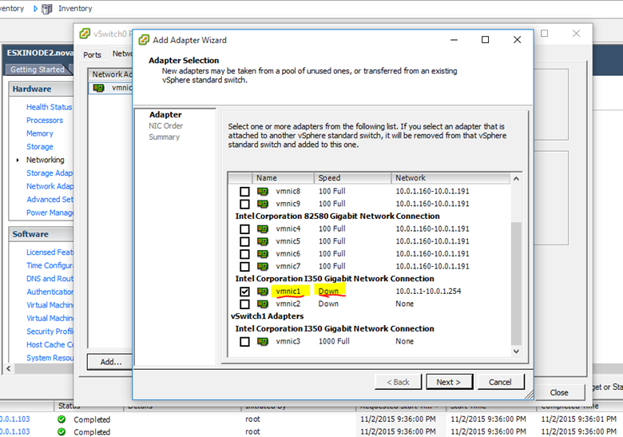Click the vmnic2 network card icon
The width and height of the screenshot is (623, 437).
coord(263,304)
